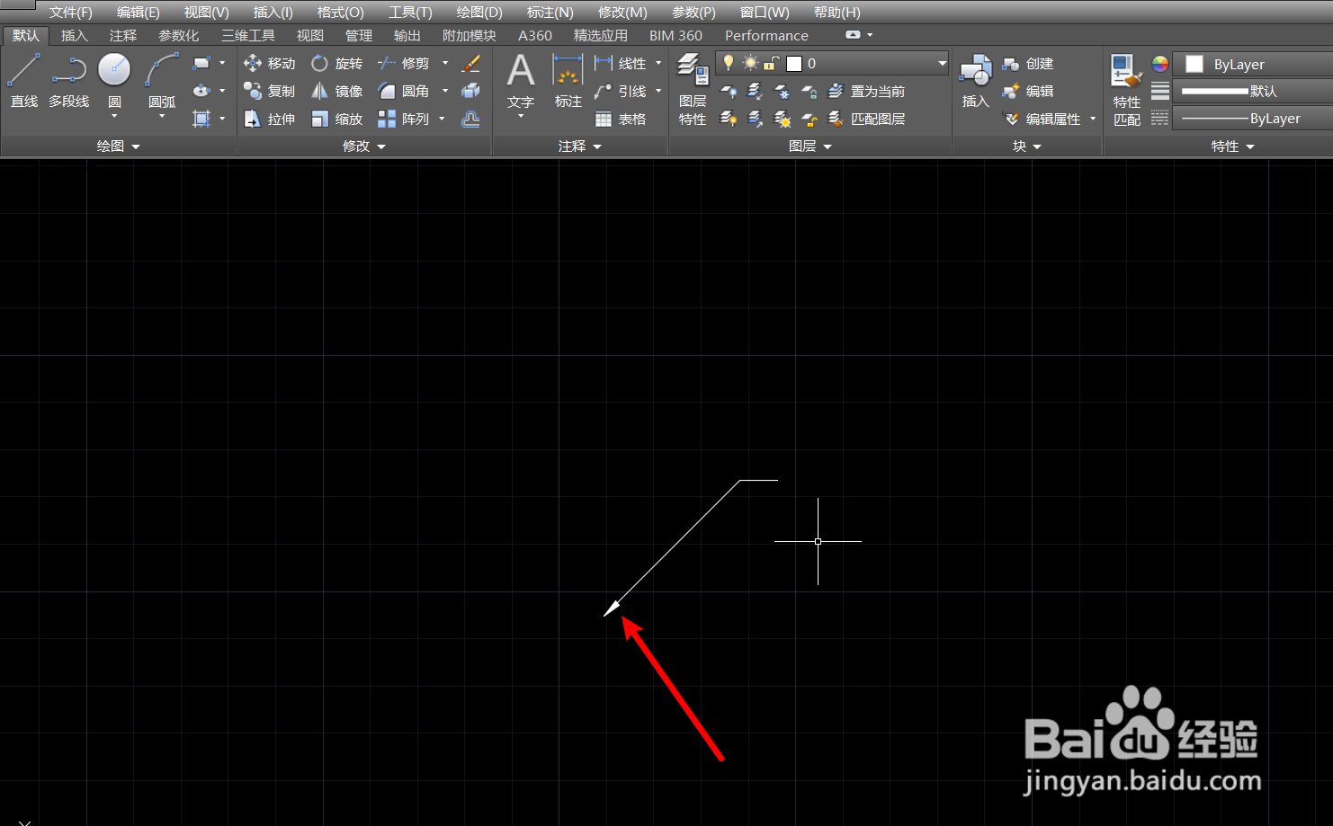
Task: Click the ribbon minimize toggle after Performance
Action: (x=853, y=35)
